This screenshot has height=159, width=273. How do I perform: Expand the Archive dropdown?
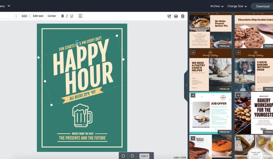[217, 6]
